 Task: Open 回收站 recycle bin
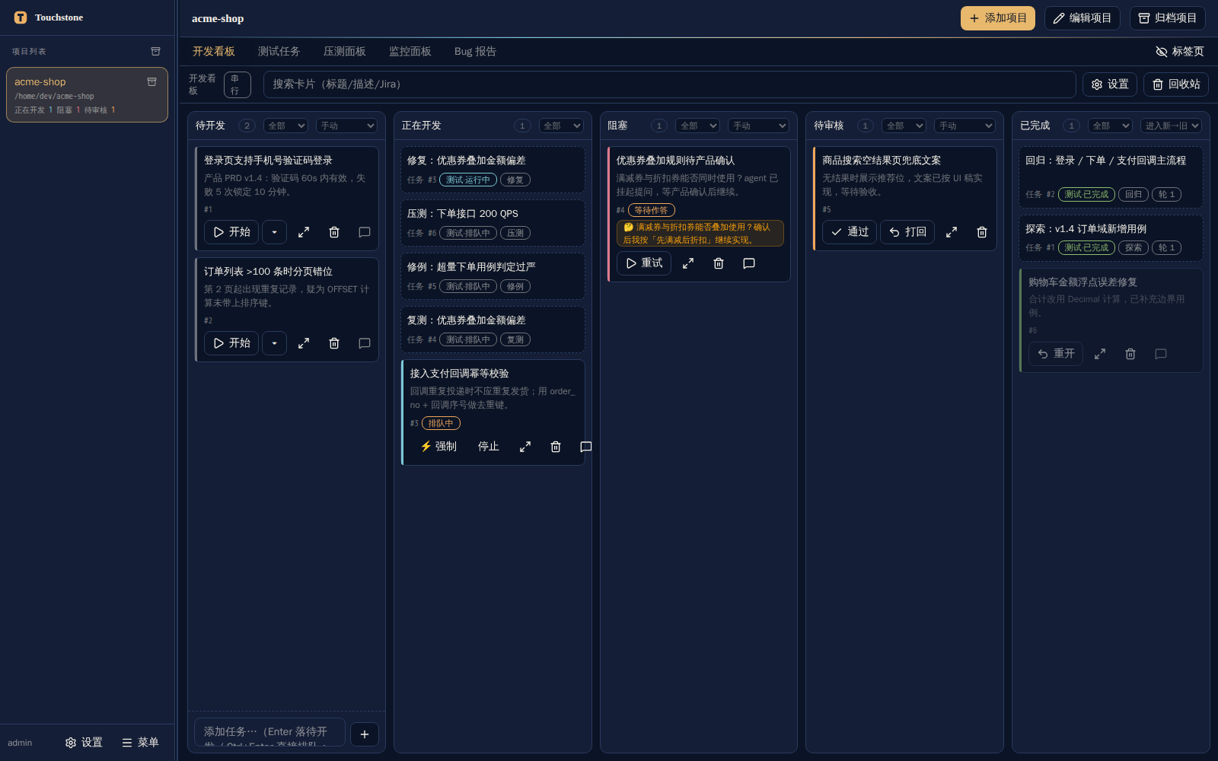1176,84
